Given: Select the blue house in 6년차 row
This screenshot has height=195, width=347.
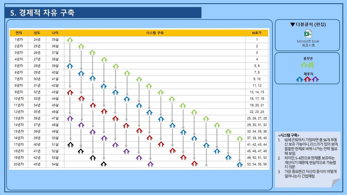Looking at the screenshot, I should click(x=81, y=73).
